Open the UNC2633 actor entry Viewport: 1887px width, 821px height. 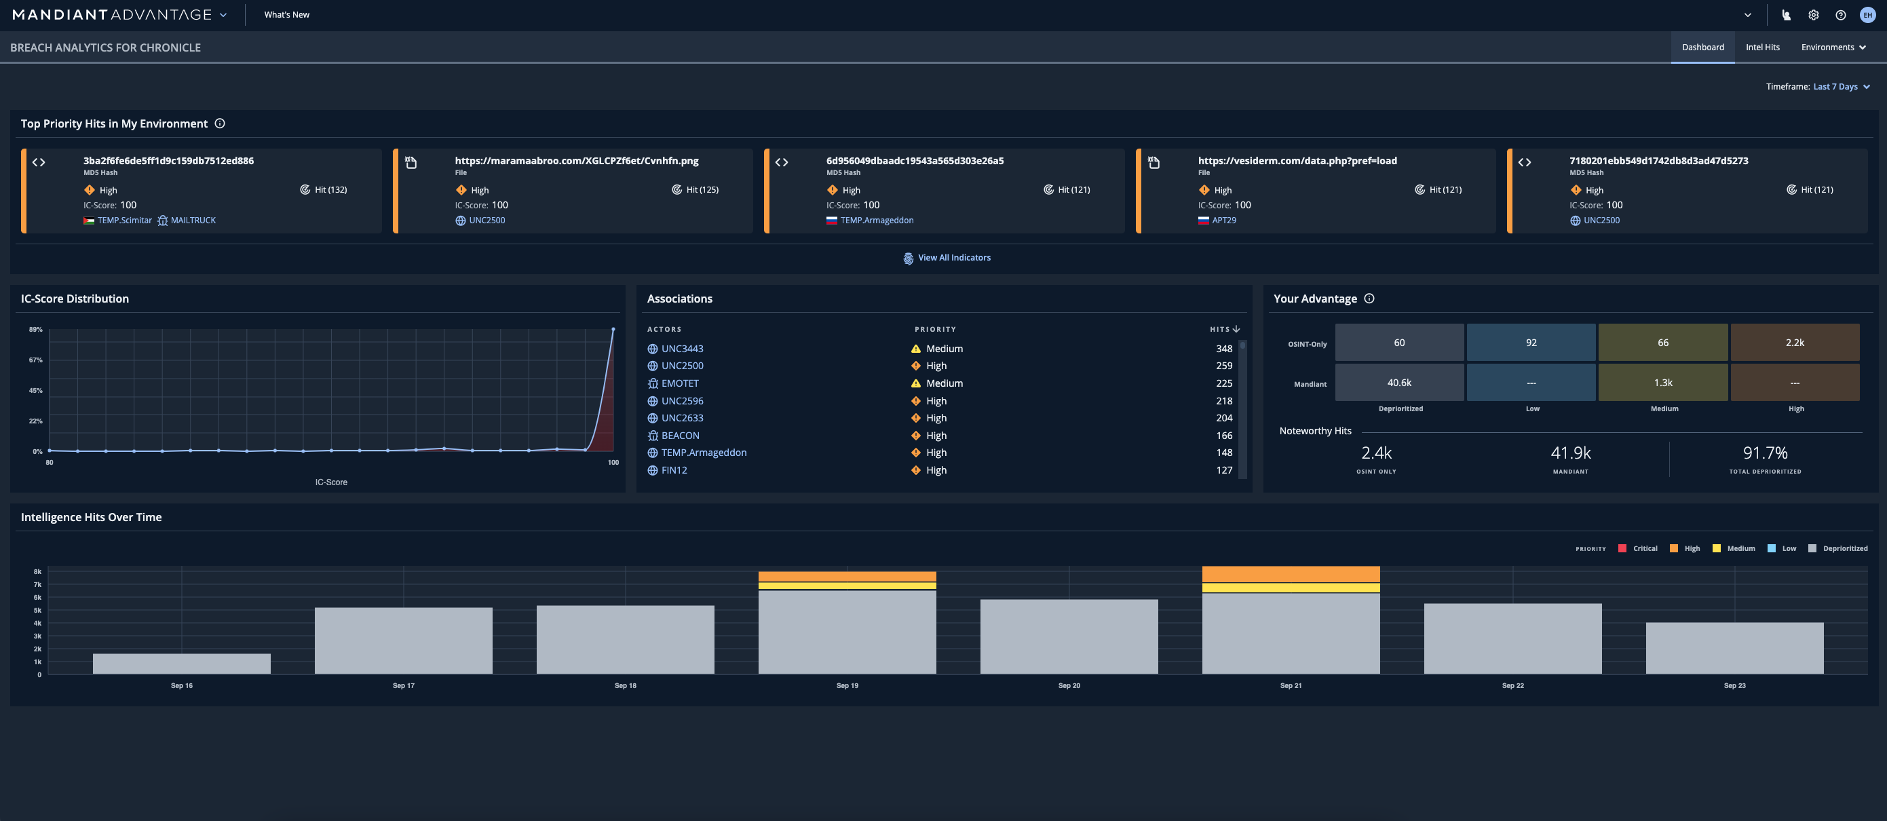[x=682, y=417]
